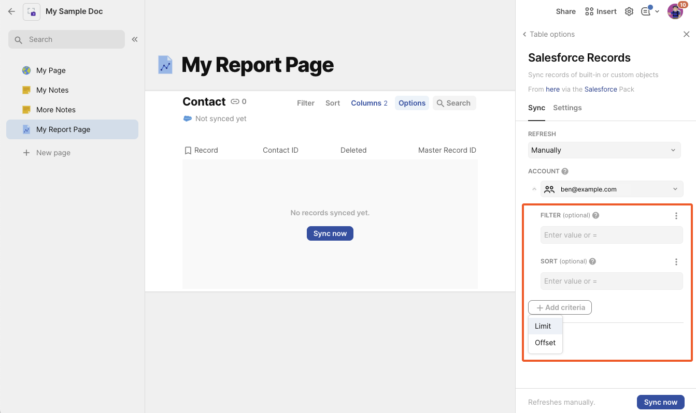Viewport: 696px width, 413px height.
Task: Open the three-dot menu for SORT
Action: pos(676,262)
